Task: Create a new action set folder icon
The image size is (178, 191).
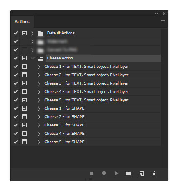Action: pyautogui.click(x=128, y=173)
